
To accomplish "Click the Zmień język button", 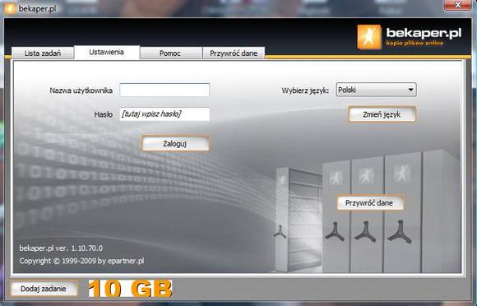I will (382, 114).
